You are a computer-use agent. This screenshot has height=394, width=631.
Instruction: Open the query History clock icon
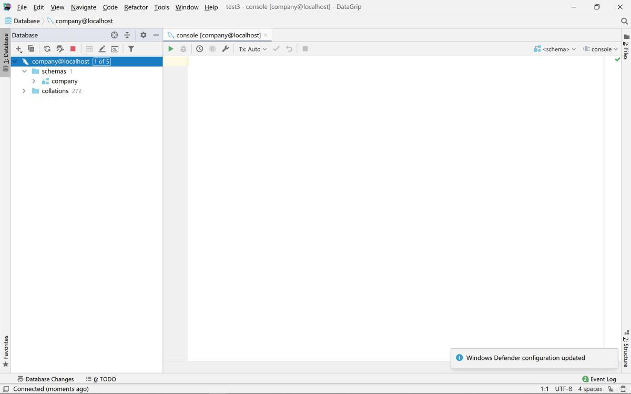(199, 49)
